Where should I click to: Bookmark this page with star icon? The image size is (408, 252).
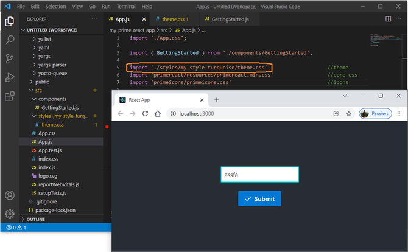349,113
